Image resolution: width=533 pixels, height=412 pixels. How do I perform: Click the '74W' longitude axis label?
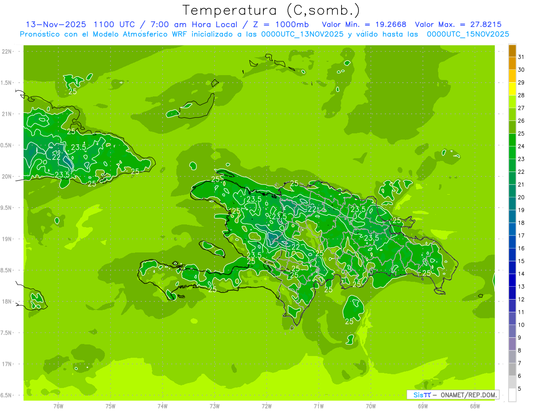point(163,406)
